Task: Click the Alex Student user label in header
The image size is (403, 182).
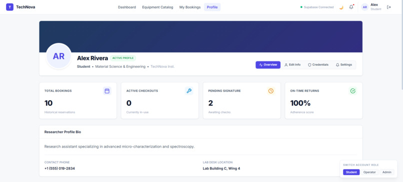Action: tap(376, 7)
